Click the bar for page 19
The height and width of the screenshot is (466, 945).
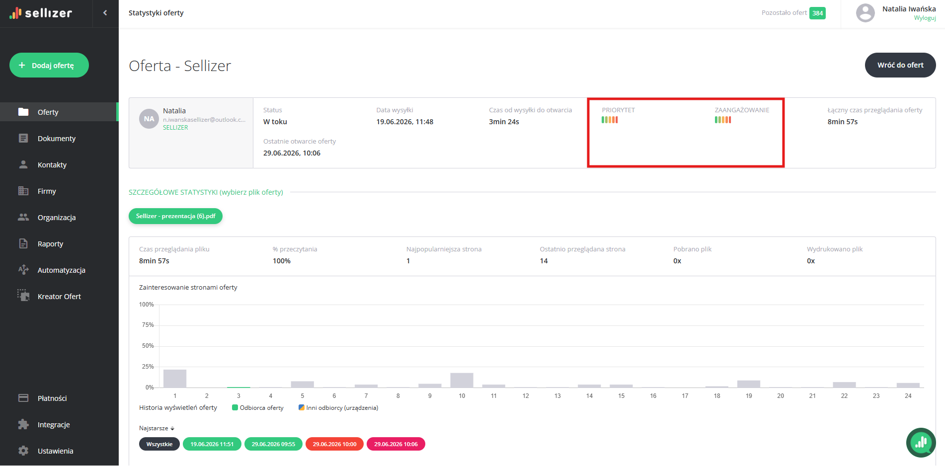pos(749,384)
